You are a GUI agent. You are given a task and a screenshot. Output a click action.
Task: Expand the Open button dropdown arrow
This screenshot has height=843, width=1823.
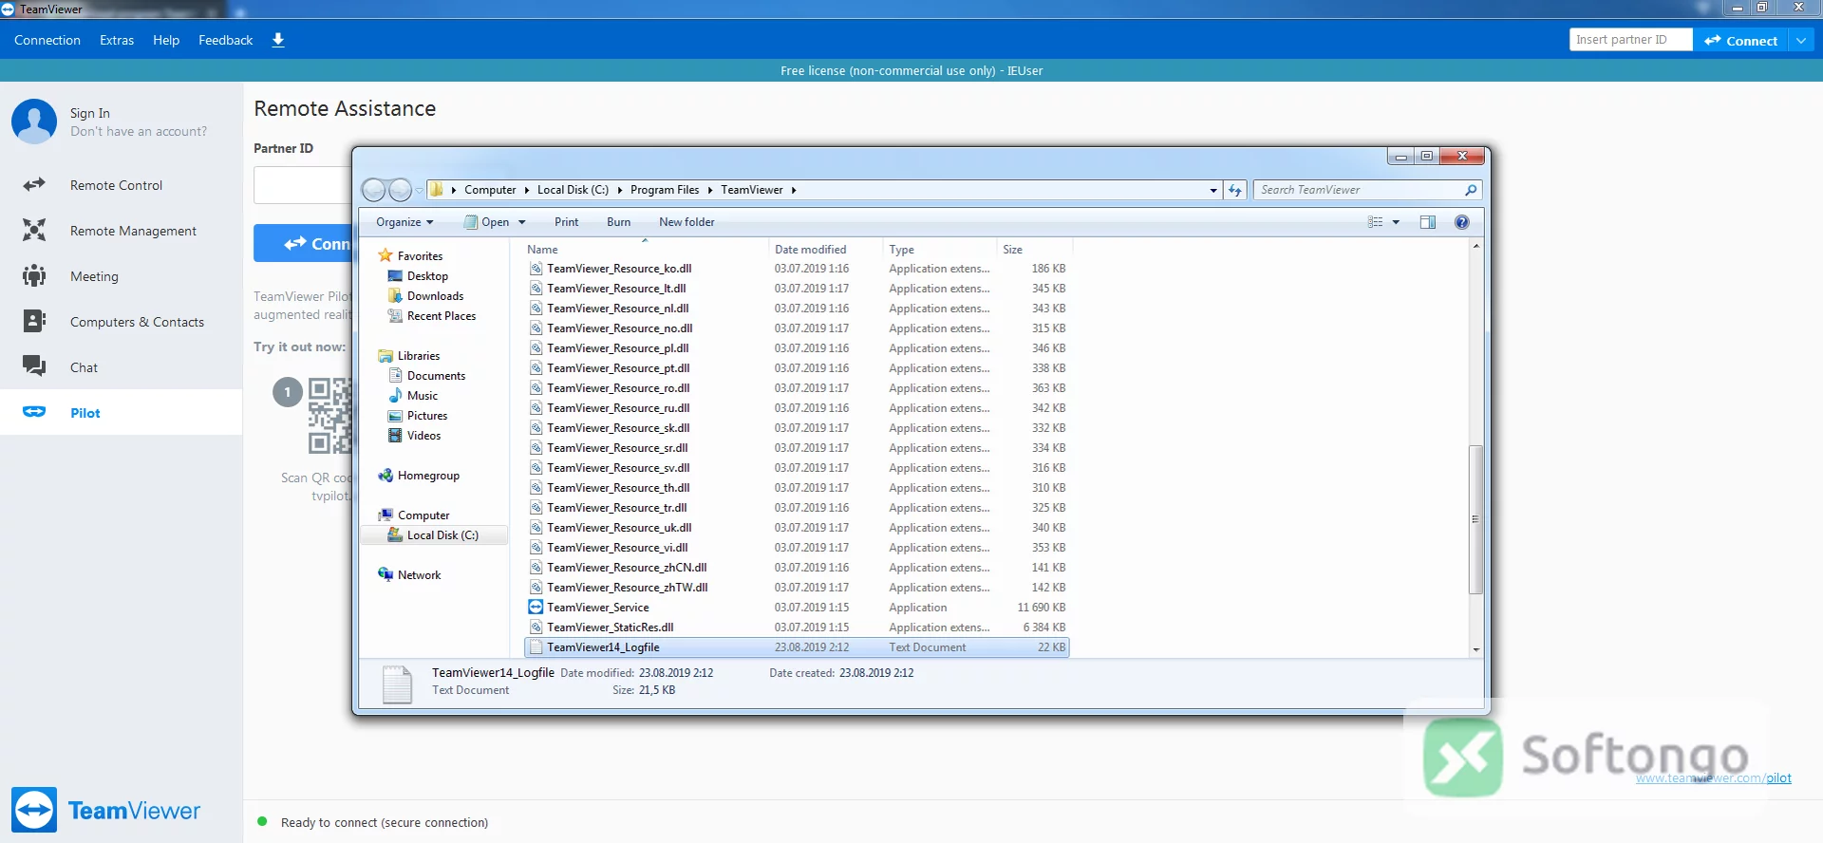point(521,222)
